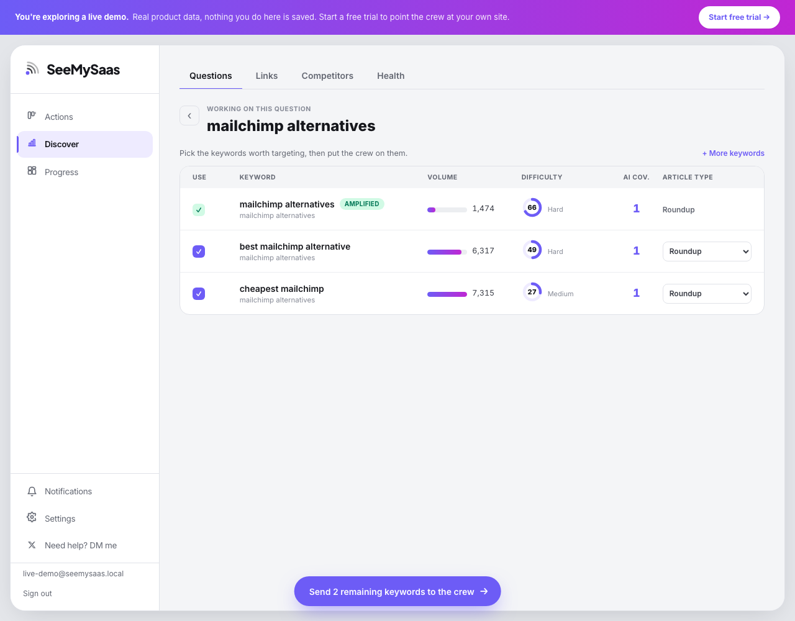The width and height of the screenshot is (795, 621).
Task: Select Discover in the sidebar
Action: (84, 144)
